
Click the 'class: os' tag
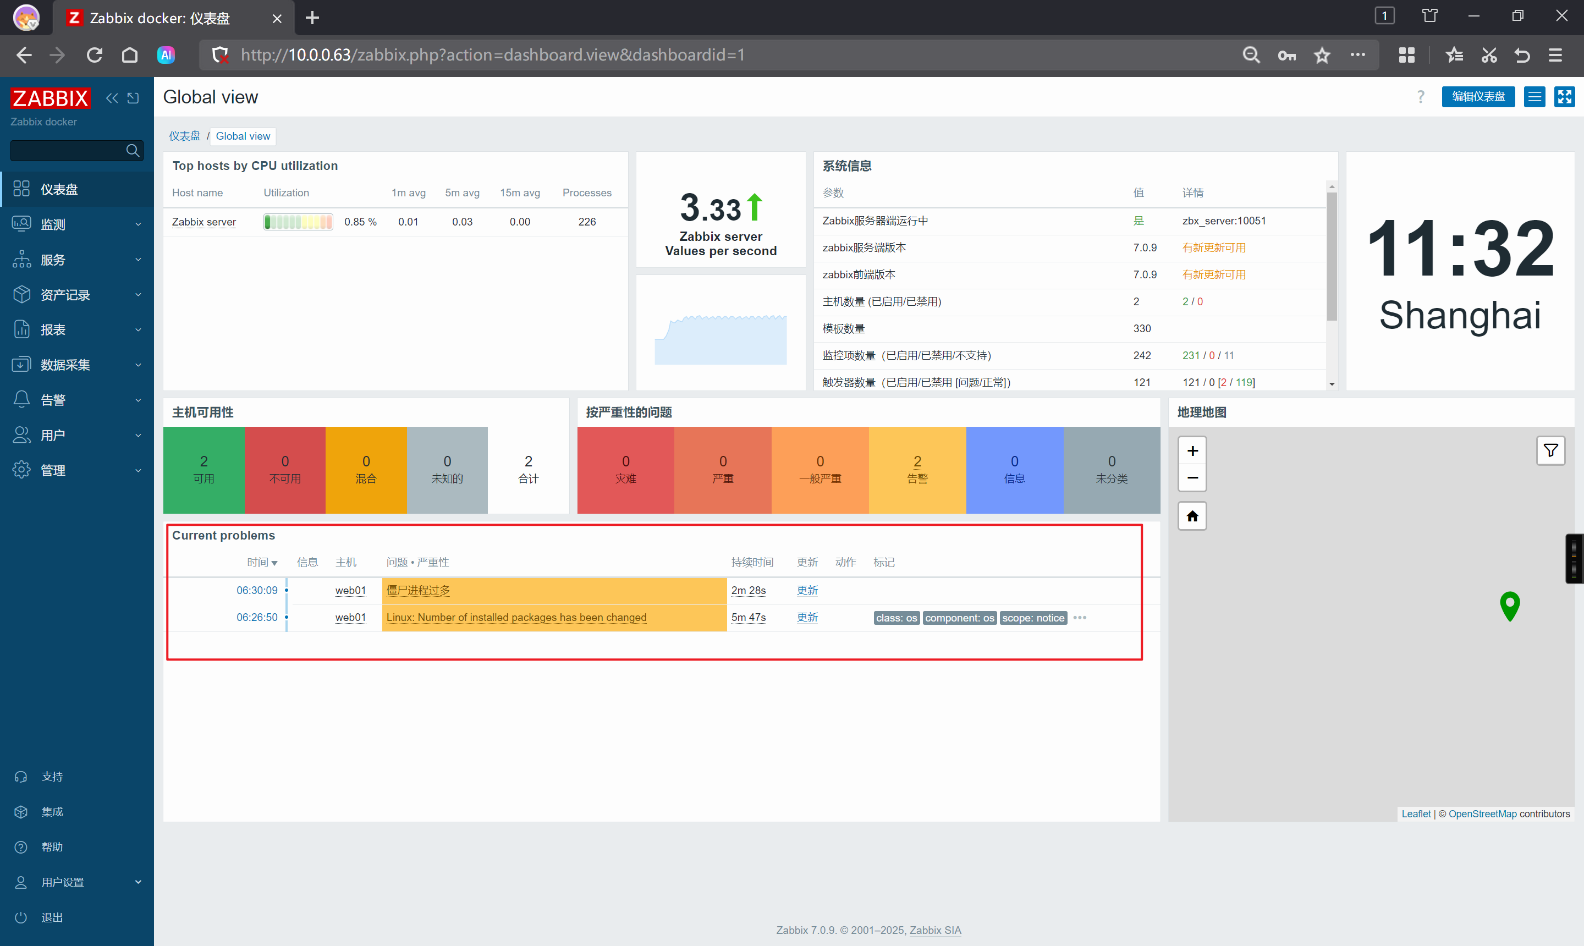[896, 618]
